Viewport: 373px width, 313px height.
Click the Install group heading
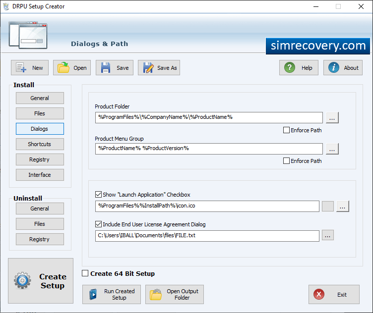[23, 85]
